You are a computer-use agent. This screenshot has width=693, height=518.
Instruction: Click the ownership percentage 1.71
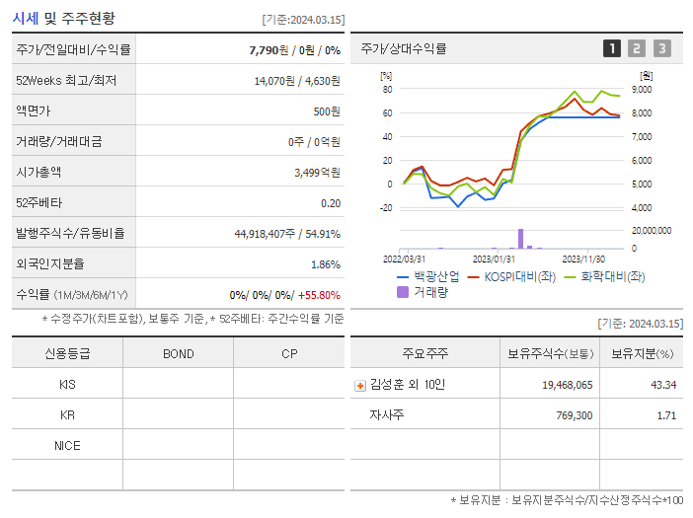[666, 415]
